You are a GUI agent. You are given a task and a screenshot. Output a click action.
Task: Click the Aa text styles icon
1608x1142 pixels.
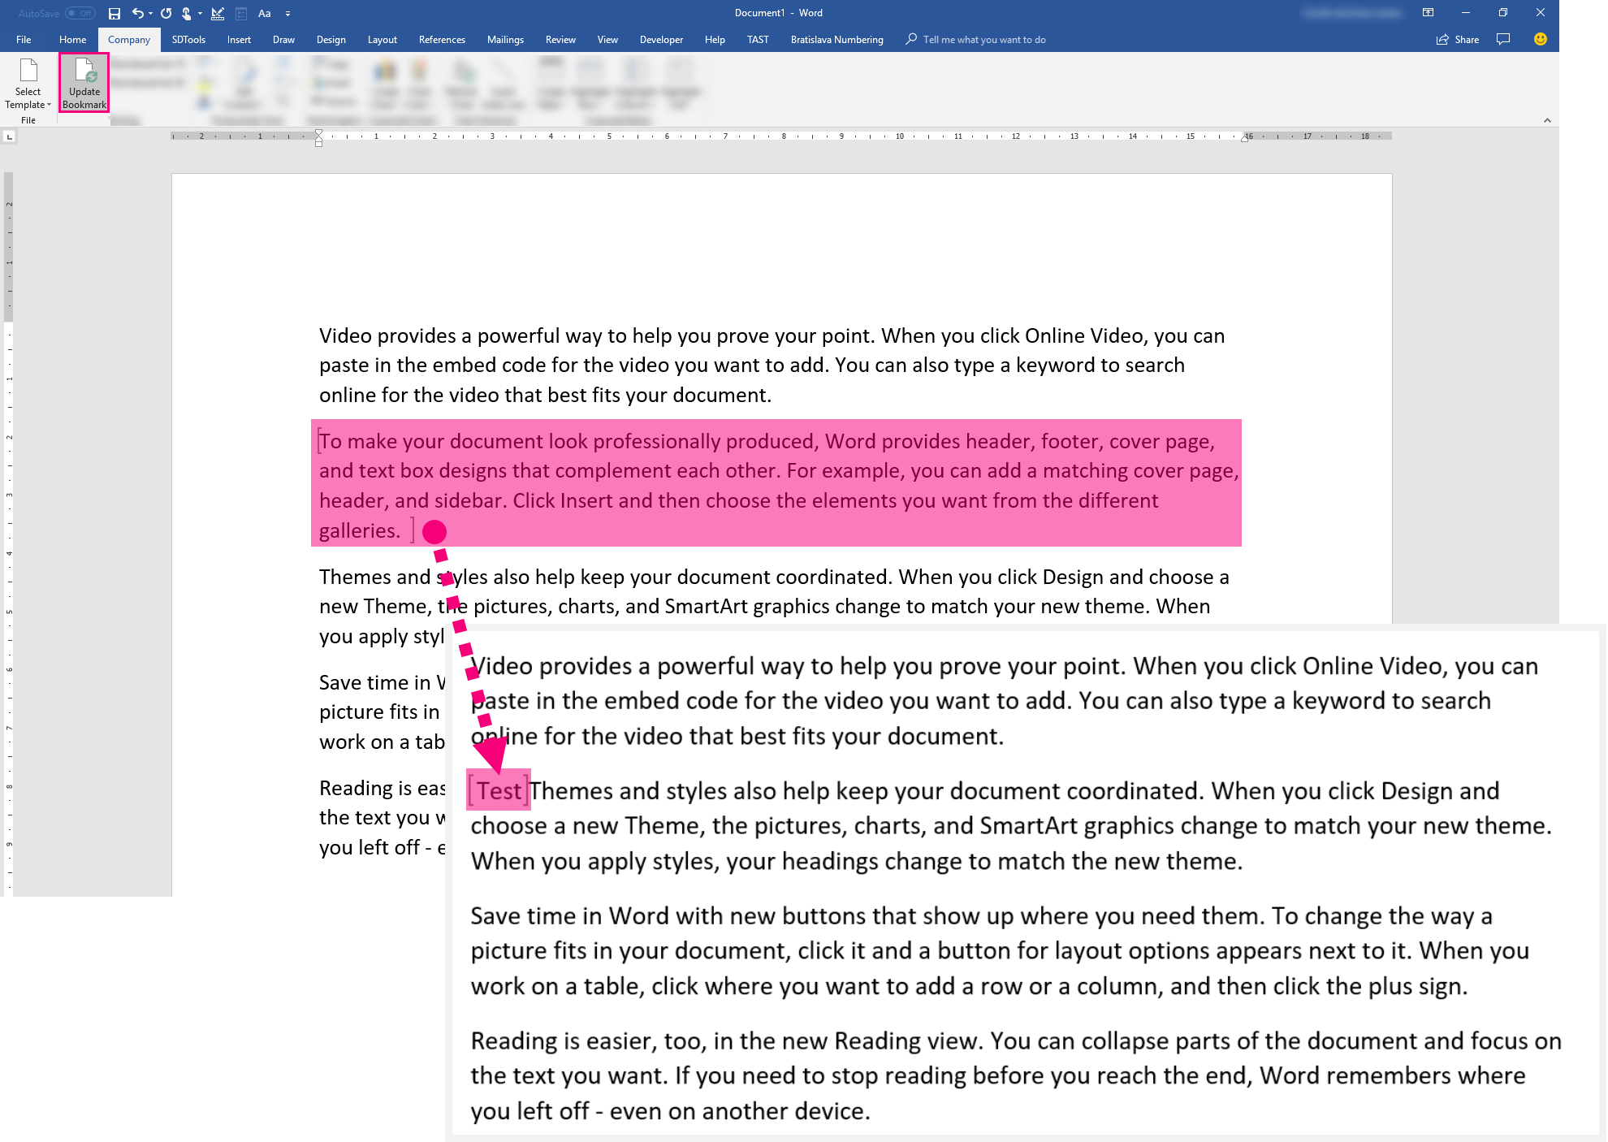pyautogui.click(x=265, y=13)
